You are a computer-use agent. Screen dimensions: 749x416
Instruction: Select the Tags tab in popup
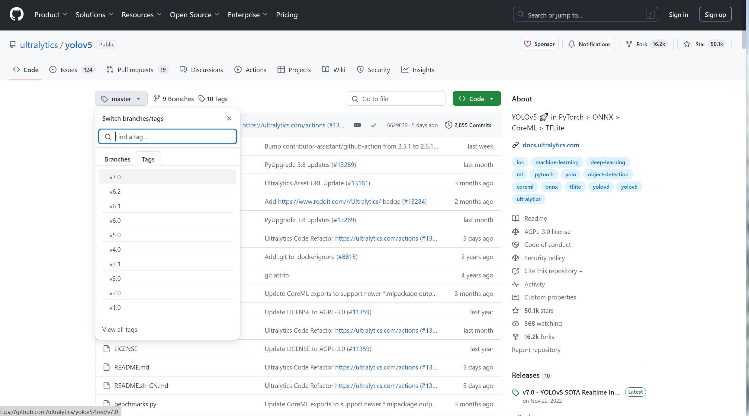point(148,159)
